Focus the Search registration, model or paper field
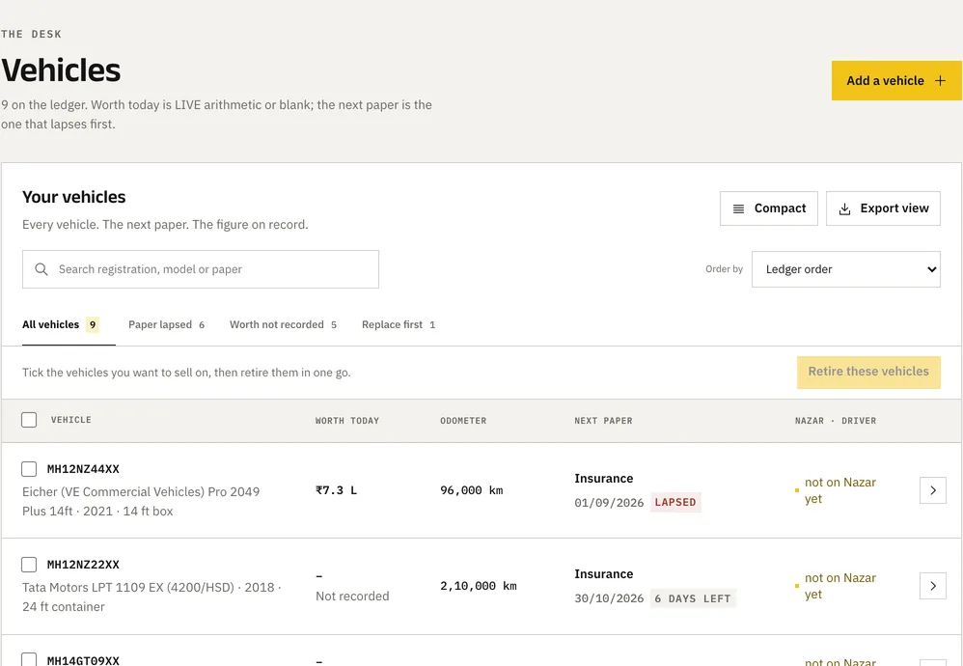Image resolution: width=963 pixels, height=666 pixels. [200, 269]
